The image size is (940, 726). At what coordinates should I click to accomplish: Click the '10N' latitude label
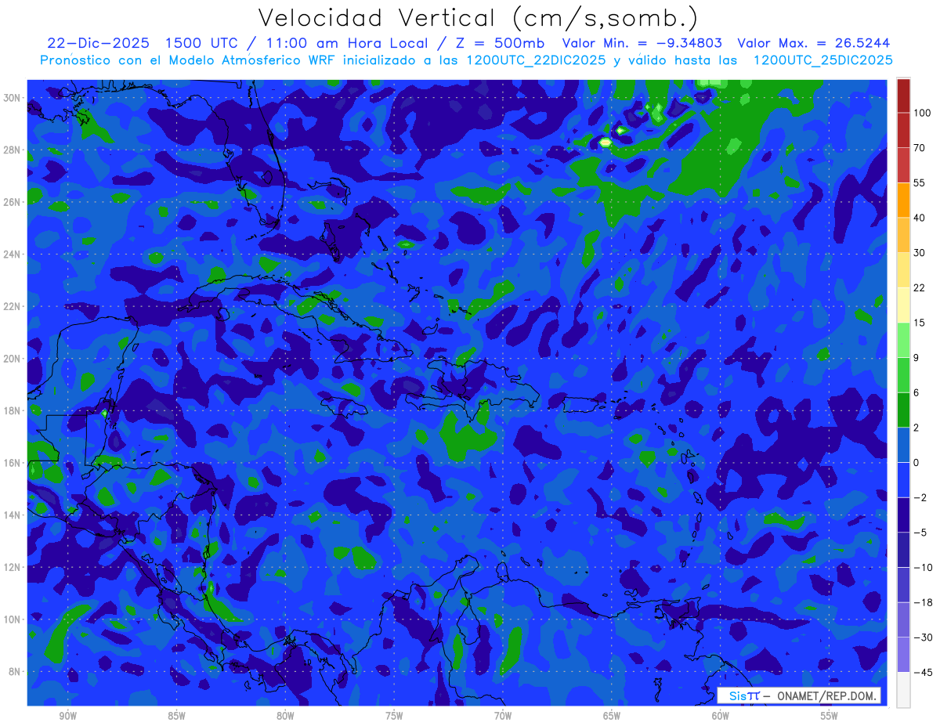tap(13, 619)
